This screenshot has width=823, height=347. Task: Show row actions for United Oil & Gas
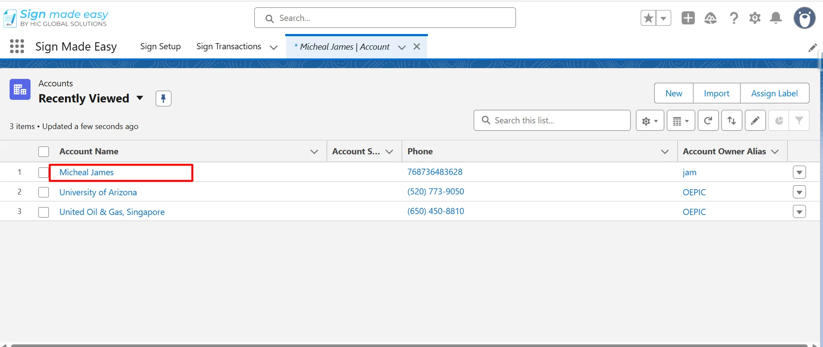799,212
